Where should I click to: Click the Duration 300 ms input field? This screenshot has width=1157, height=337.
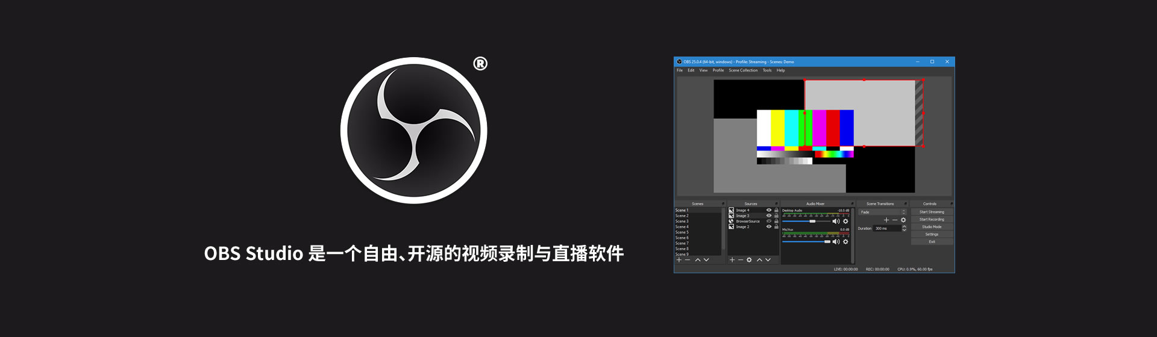(887, 228)
